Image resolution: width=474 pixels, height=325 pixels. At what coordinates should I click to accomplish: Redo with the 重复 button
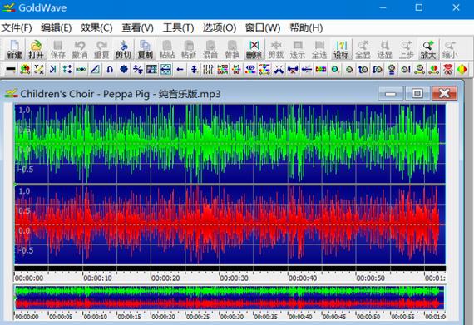101,49
